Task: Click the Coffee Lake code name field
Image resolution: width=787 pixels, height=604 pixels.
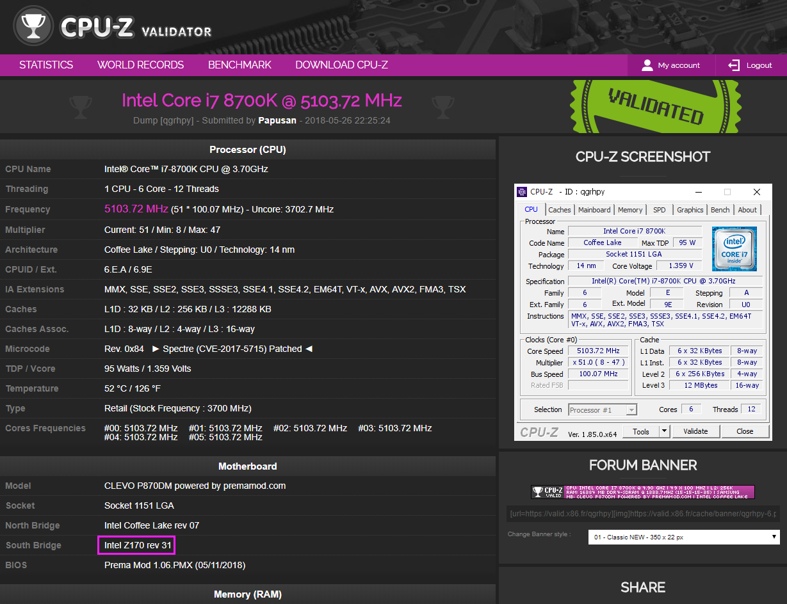Action: (603, 243)
